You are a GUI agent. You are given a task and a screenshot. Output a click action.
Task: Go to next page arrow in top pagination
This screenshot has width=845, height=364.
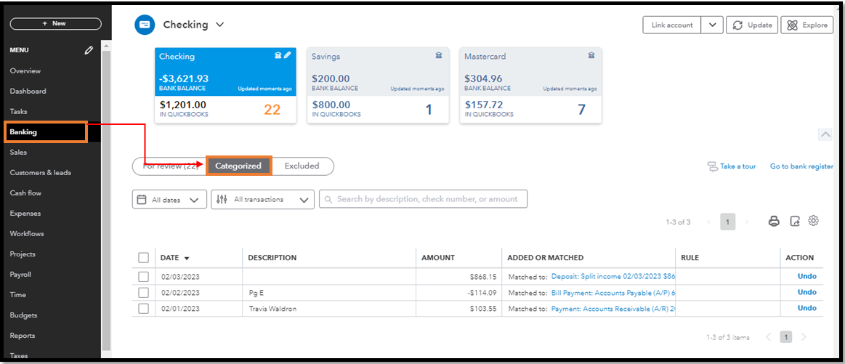(747, 222)
